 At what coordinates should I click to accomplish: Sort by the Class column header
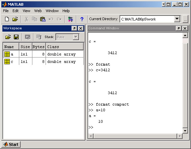pos(65,47)
